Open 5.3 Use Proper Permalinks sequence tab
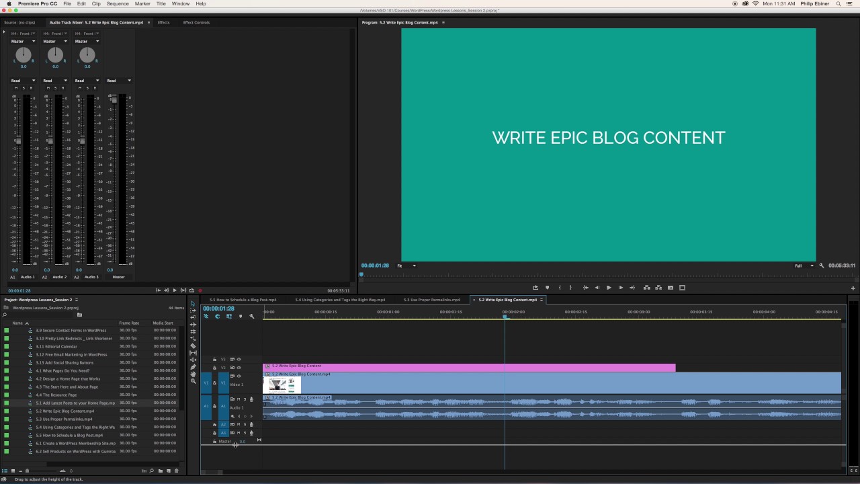The width and height of the screenshot is (860, 484). 431,300
